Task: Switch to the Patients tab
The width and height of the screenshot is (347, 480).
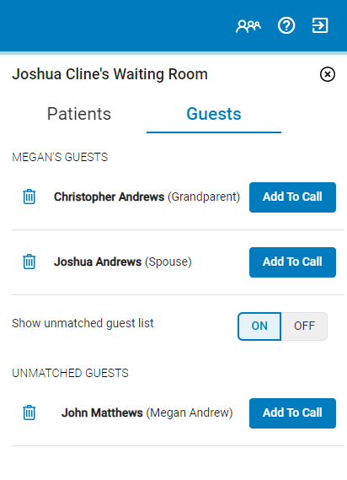Action: point(79,114)
